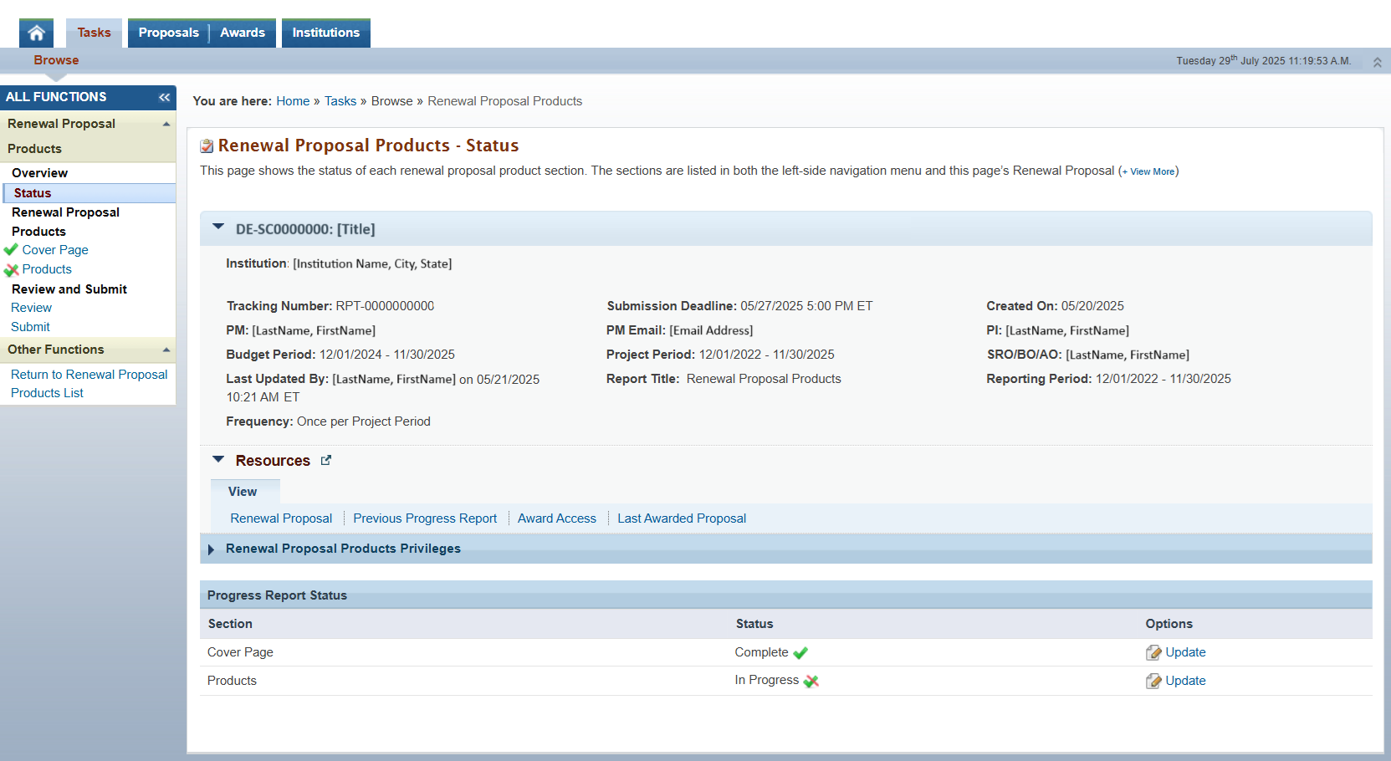The height and width of the screenshot is (761, 1391).
Task: Collapse the ALL FUNCTIONS side panel
Action: click(x=164, y=97)
